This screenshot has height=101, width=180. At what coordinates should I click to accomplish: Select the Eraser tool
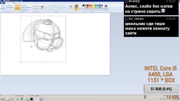(33, 9)
